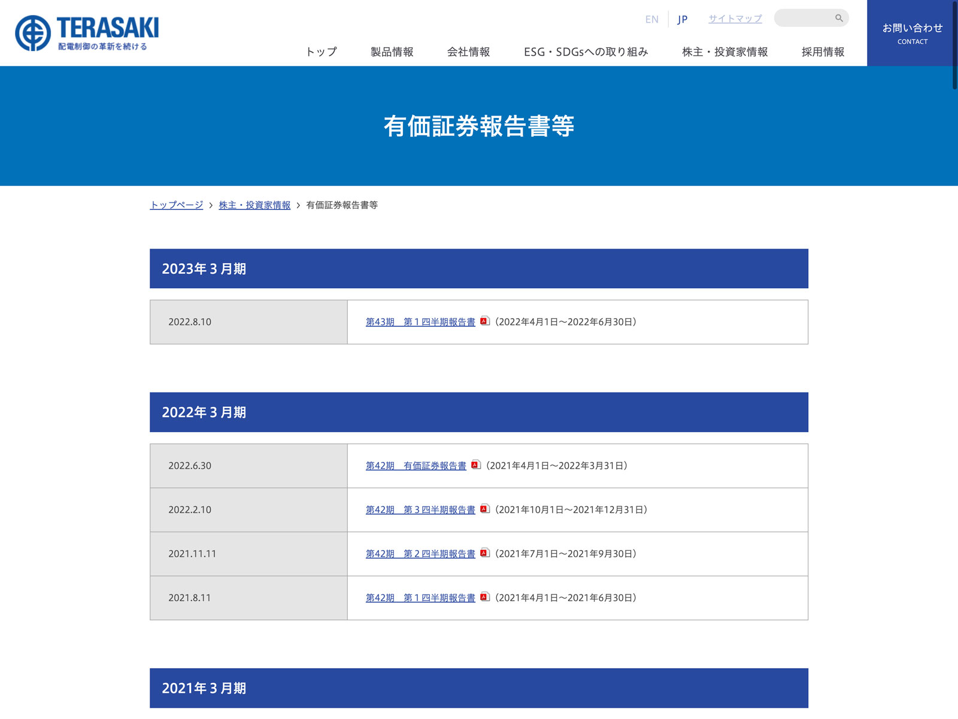Click 株主・投資家情報 breadcrumb link
Viewport: 958px width, 719px height.
pyautogui.click(x=254, y=205)
